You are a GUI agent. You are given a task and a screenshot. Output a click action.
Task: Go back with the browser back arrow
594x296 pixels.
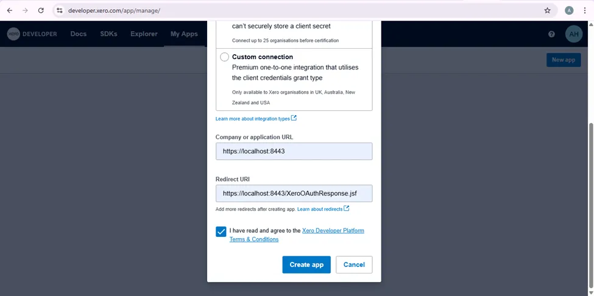[10, 10]
